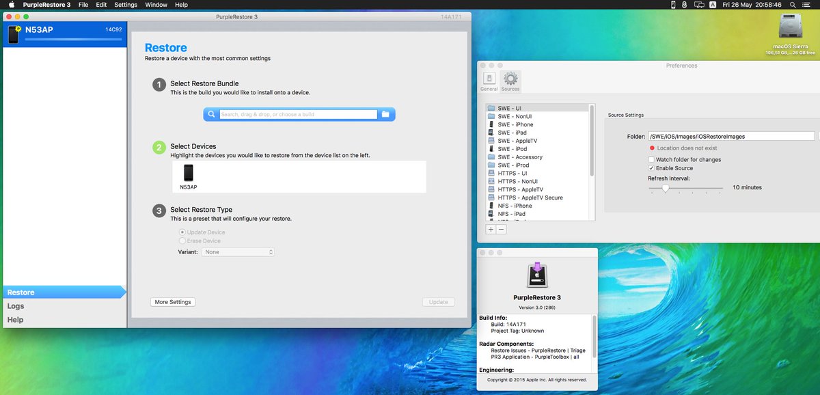Switch to Restore section in sidebar

coord(64,292)
